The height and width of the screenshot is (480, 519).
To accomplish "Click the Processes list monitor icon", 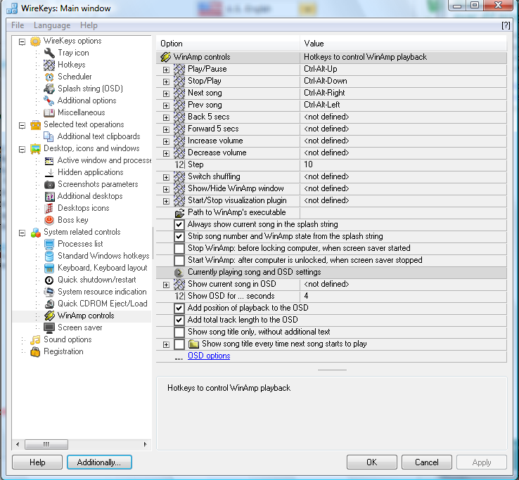I will pos(49,244).
